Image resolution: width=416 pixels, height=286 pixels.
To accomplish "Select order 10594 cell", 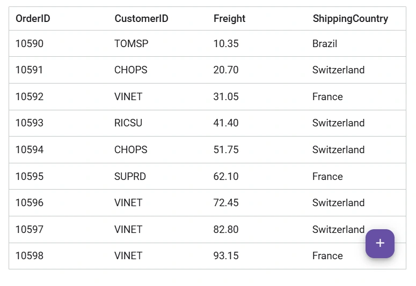I will pyautogui.click(x=30, y=150).
